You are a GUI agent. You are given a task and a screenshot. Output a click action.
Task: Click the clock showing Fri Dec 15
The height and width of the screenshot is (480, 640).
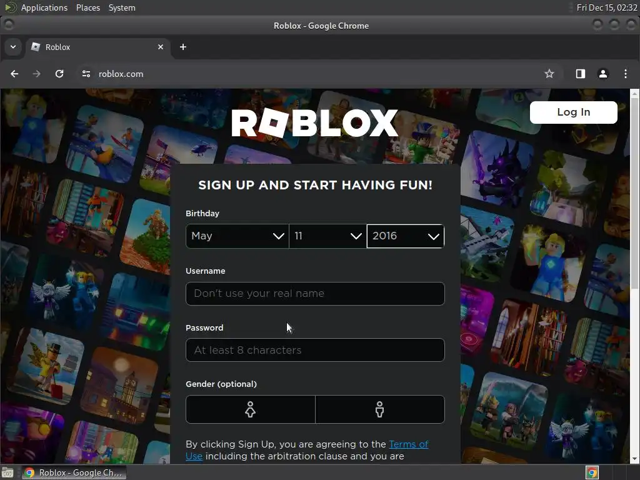[x=606, y=7]
